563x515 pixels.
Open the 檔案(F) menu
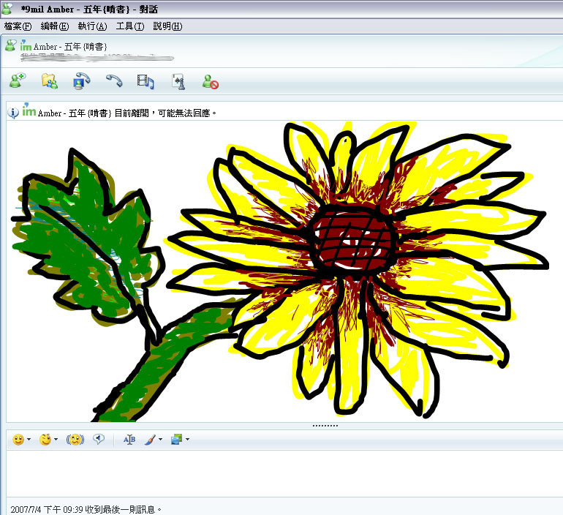[x=18, y=26]
